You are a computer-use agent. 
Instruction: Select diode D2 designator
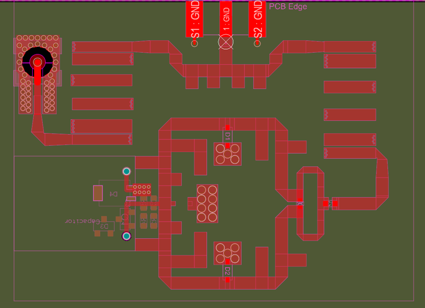click(228, 271)
